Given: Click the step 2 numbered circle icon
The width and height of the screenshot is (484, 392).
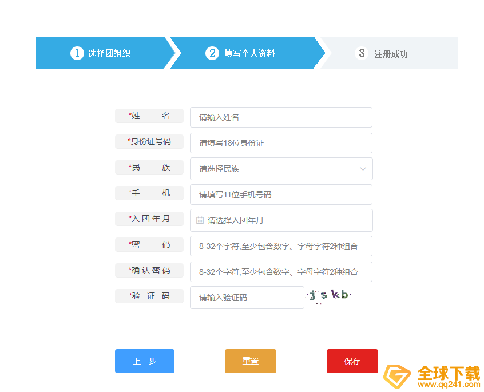Looking at the screenshot, I should [212, 53].
